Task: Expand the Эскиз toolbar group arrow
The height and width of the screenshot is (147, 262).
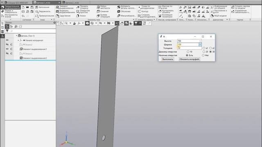Action: 52,20
